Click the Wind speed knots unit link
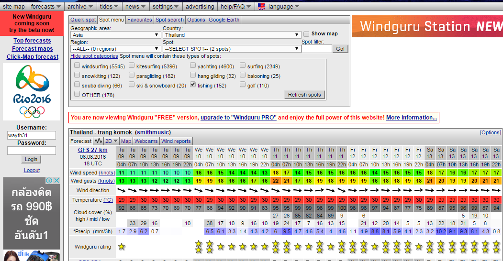The height and width of the screenshot is (261, 503). pyautogui.click(x=107, y=173)
